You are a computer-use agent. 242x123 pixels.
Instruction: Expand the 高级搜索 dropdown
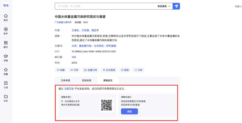click(164, 6)
